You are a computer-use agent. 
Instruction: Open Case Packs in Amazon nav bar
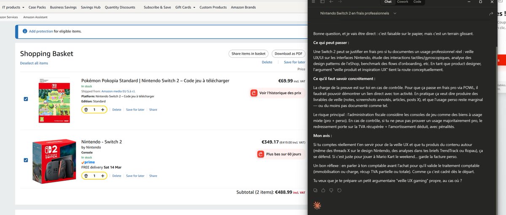[x=37, y=7]
